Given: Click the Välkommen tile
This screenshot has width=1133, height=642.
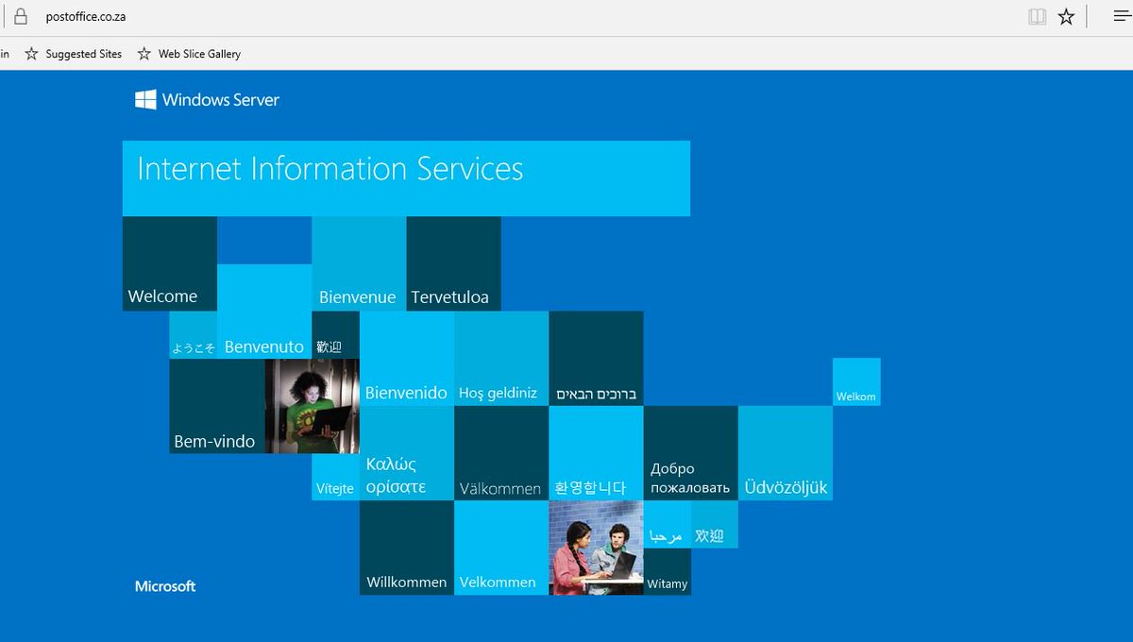Looking at the screenshot, I should (x=501, y=453).
